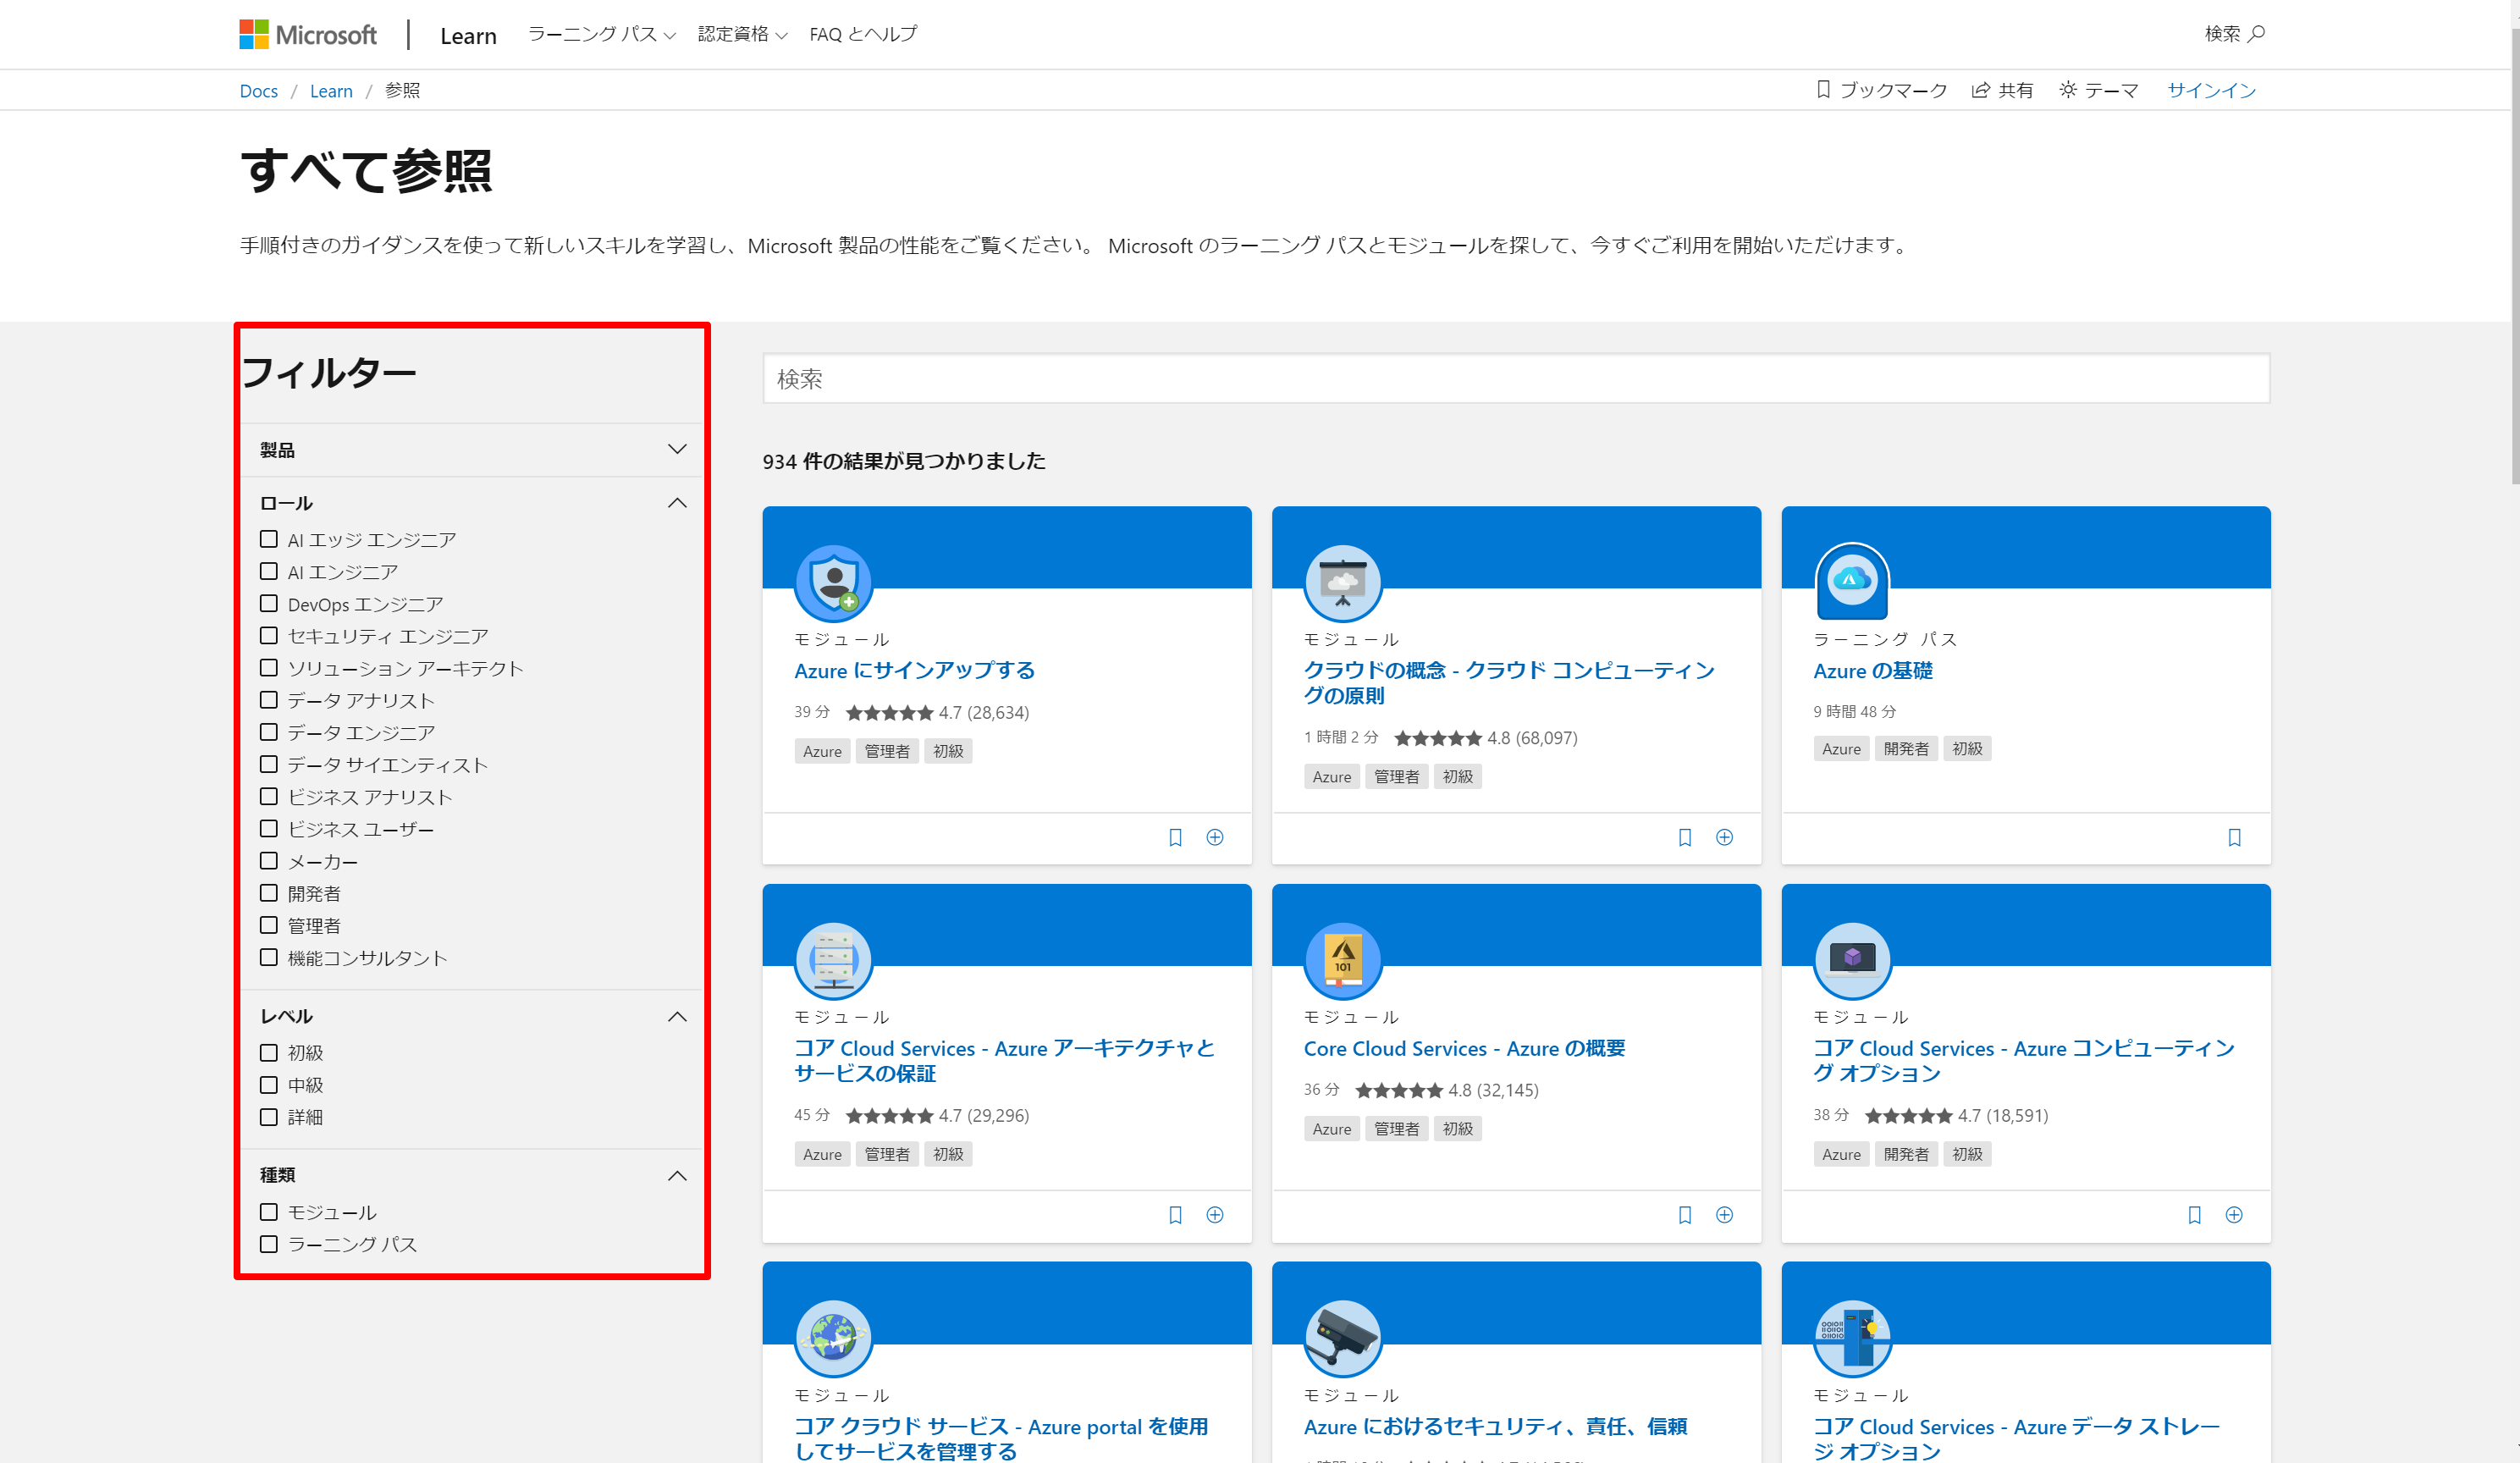Click the 共有 share icon
This screenshot has height=1463, width=2520.
tap(1979, 90)
